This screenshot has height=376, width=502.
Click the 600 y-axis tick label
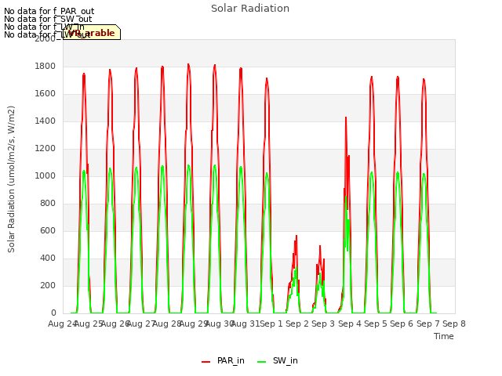click(48, 231)
